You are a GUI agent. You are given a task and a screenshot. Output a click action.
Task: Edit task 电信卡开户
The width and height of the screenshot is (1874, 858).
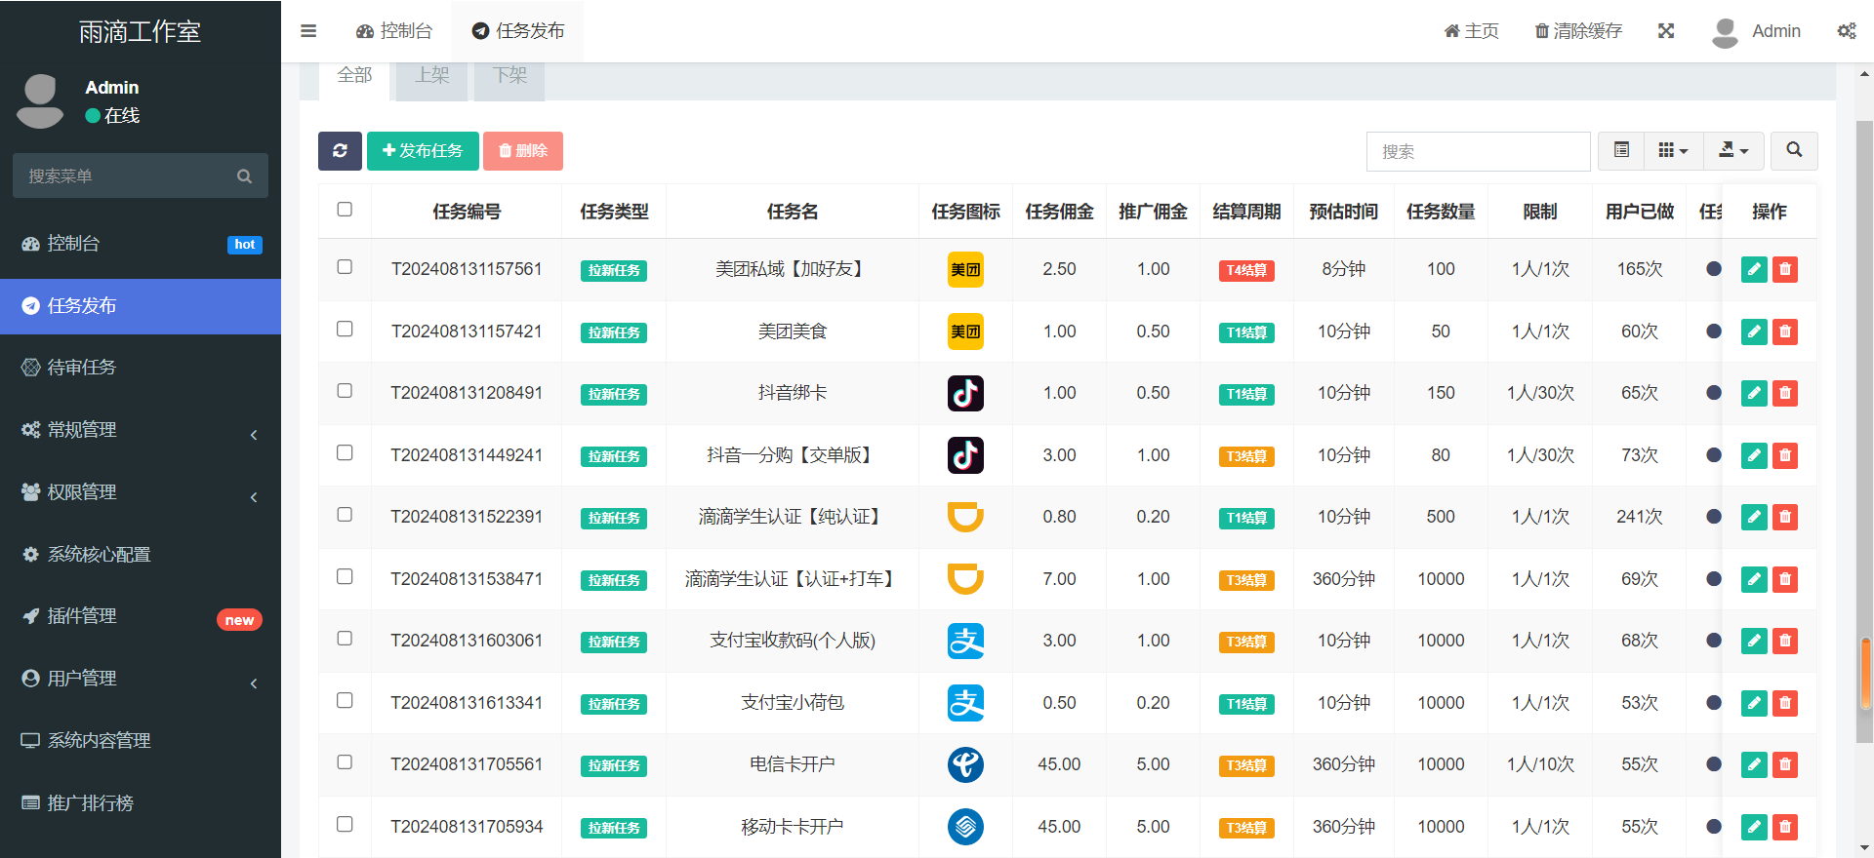pos(1754,765)
